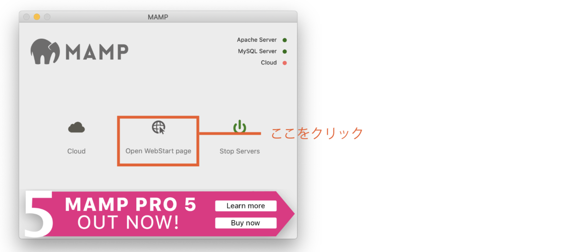Click the MySQL Server status text

[x=257, y=51]
